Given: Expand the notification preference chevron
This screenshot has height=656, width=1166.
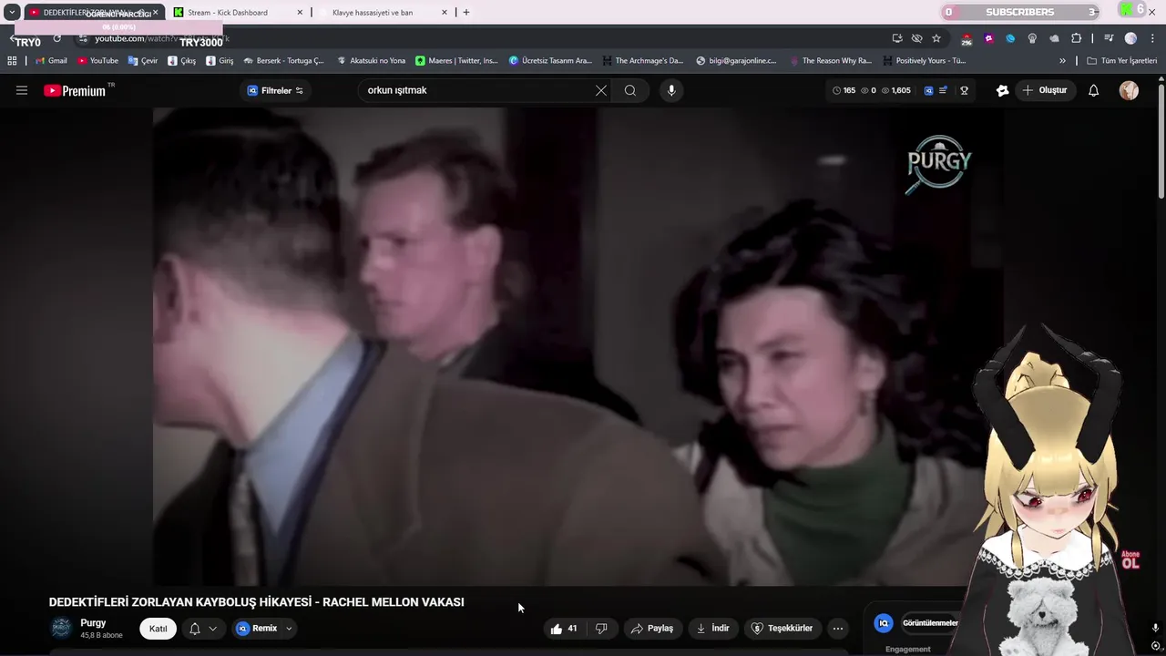Looking at the screenshot, I should 213,629.
